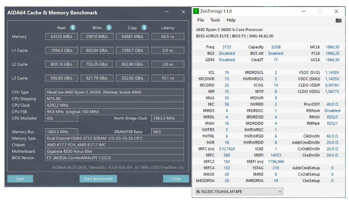Maximize the ZenTimings window
Screen dimensions: 349x201
(x=320, y=11)
